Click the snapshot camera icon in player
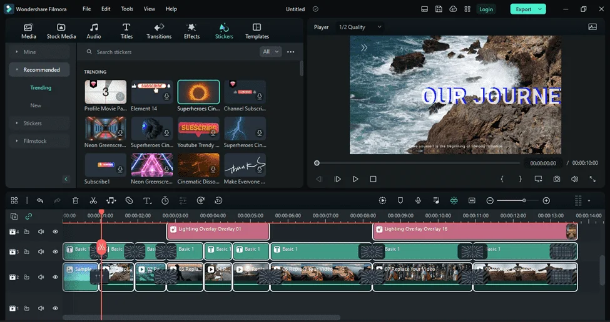This screenshot has height=322, width=610. tap(557, 179)
